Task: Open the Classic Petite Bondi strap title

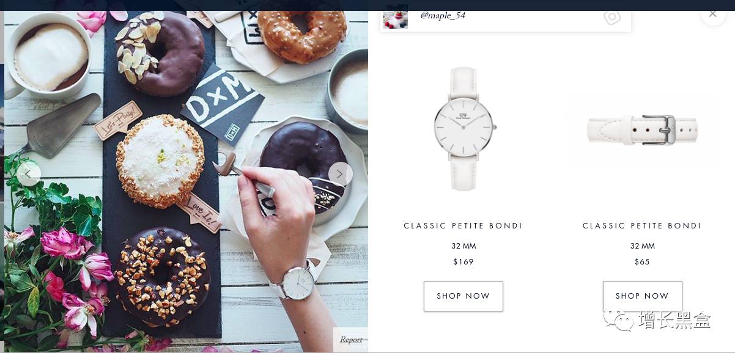Action: (x=642, y=226)
